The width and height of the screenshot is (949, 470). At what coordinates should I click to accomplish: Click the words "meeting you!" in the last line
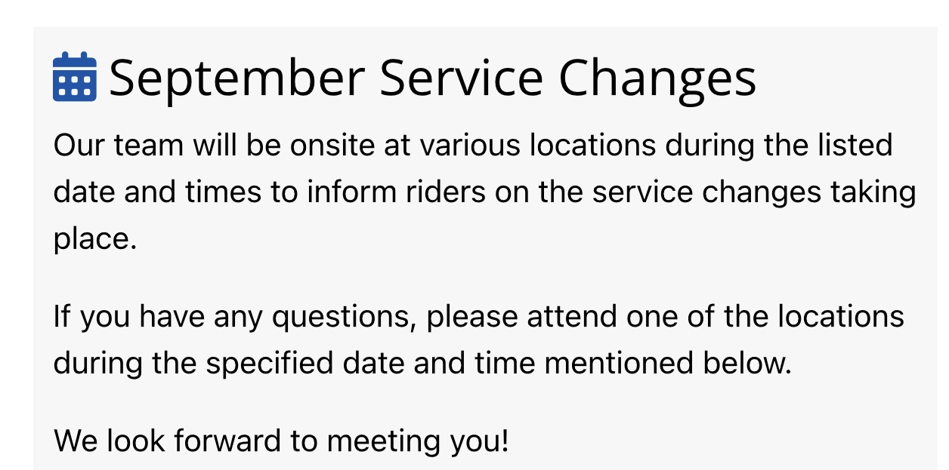(x=417, y=441)
